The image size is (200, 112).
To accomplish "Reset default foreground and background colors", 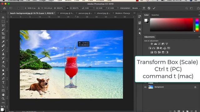I will [x=1, y=106].
